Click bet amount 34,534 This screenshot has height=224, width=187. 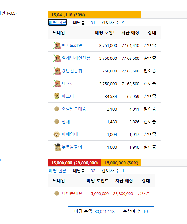(111, 96)
